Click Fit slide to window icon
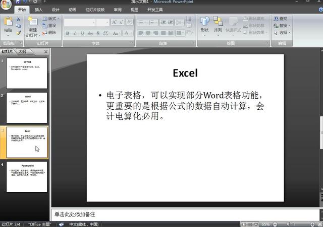Viewport: 323px width, 227px height. (320, 224)
